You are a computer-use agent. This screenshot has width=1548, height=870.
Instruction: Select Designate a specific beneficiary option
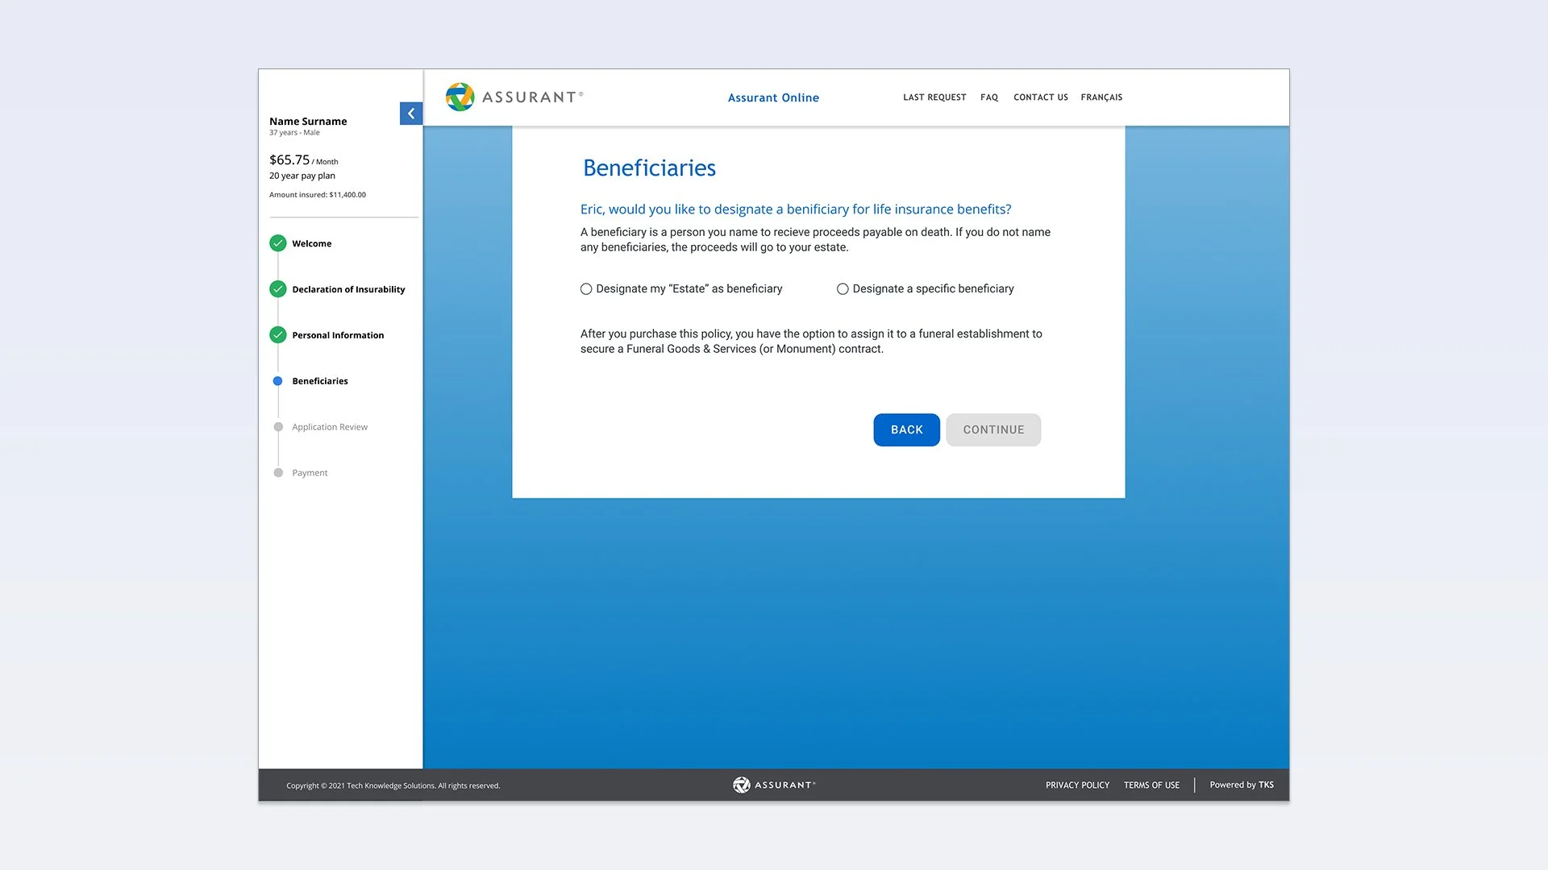843,289
